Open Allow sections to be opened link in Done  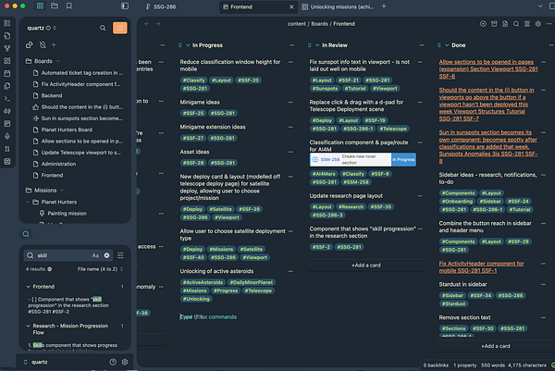pos(488,69)
